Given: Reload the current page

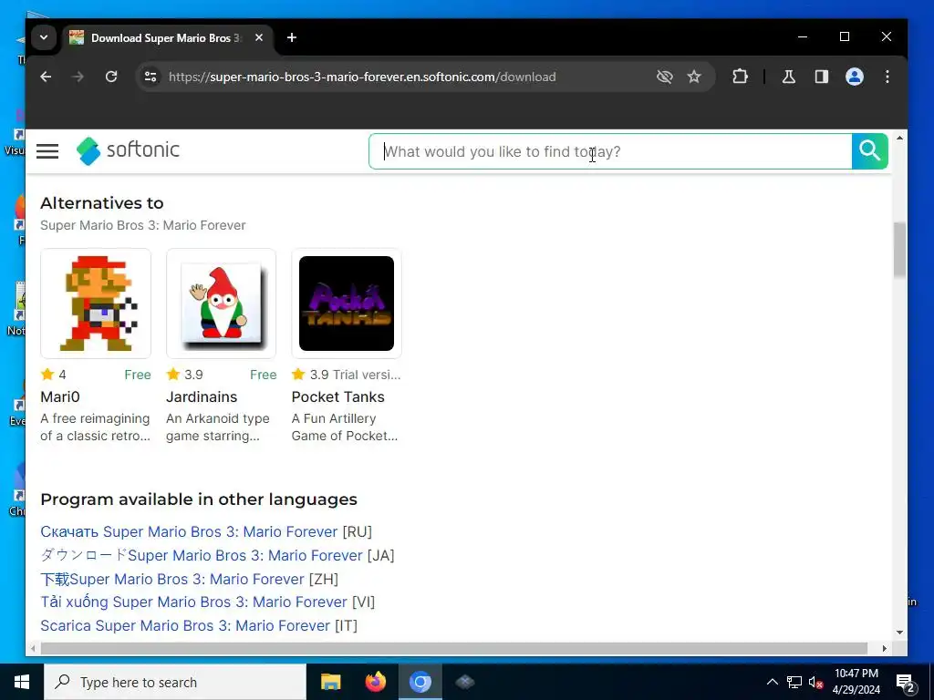Looking at the screenshot, I should tap(111, 77).
